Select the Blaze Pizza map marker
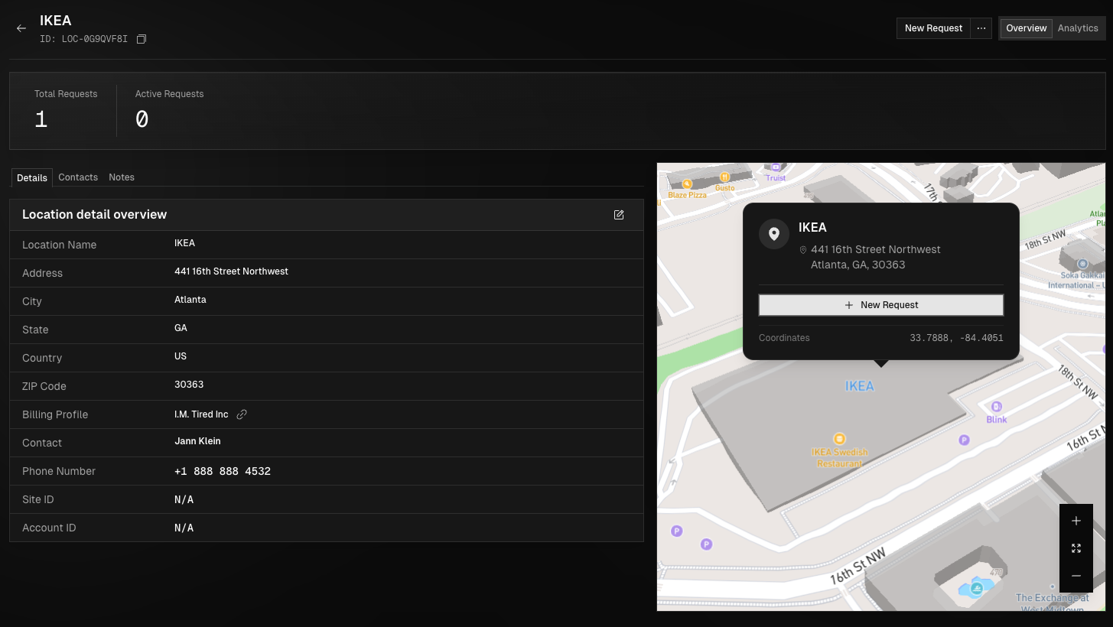Viewport: 1113px width, 627px height. (687, 184)
